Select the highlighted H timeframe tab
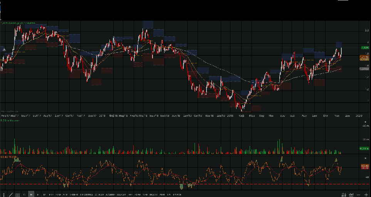Screen dimensions: 371x197 coord(31,195)
